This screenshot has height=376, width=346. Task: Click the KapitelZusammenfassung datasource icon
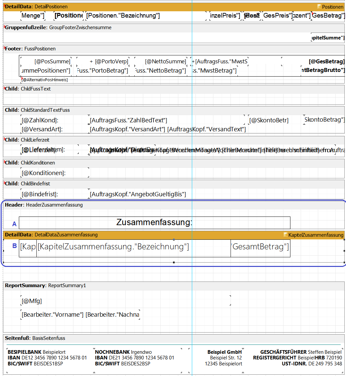[x=285, y=234]
